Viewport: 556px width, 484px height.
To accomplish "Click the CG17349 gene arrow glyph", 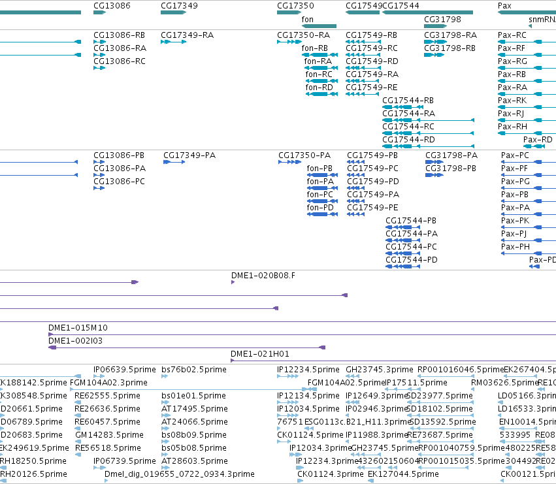I will point(173,12).
